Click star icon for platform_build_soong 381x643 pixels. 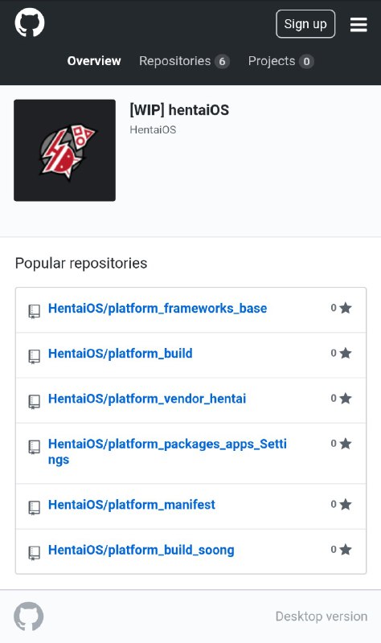346,549
